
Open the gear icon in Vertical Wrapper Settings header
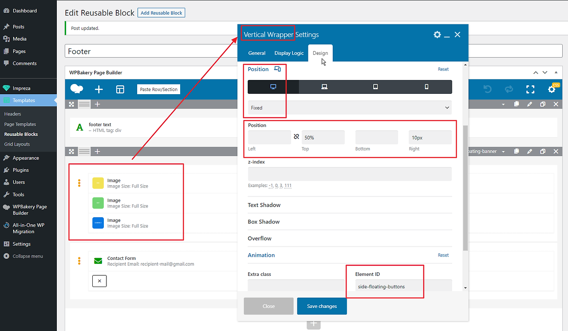pos(437,35)
